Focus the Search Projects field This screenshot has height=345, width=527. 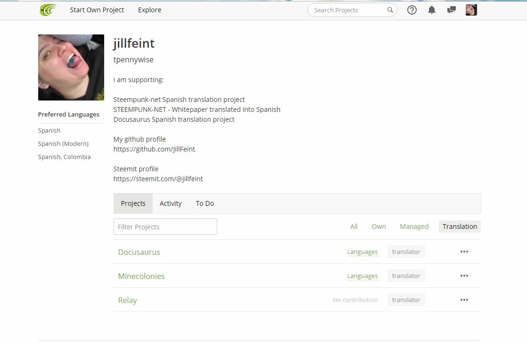[352, 10]
